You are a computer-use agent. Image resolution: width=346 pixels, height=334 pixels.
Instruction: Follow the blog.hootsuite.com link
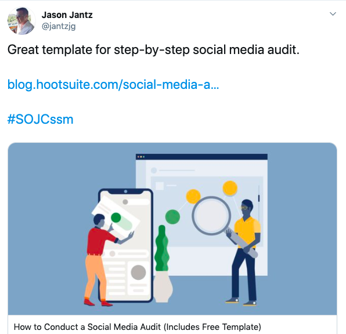(113, 85)
